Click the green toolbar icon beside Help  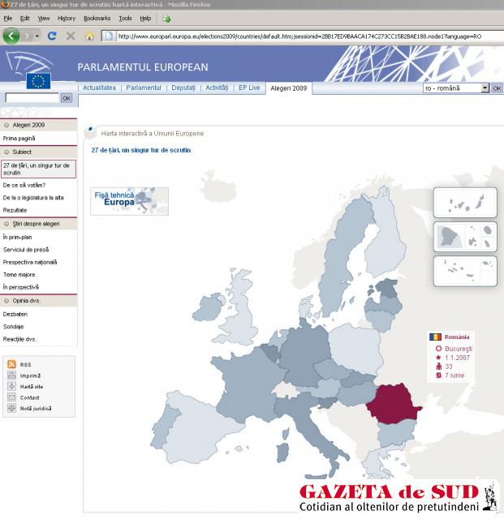click(166, 19)
